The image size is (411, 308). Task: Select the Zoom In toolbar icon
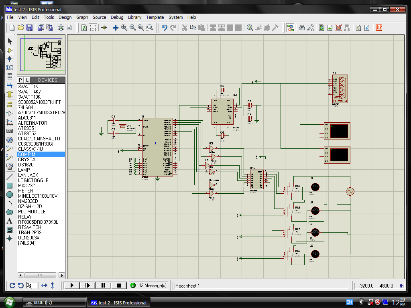click(x=124, y=28)
